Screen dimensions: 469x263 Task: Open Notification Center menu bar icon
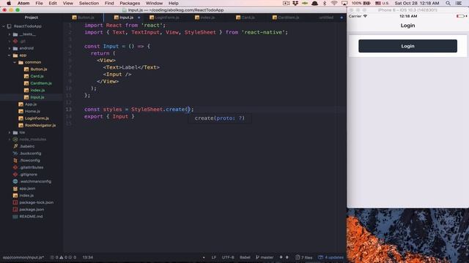(459, 3)
